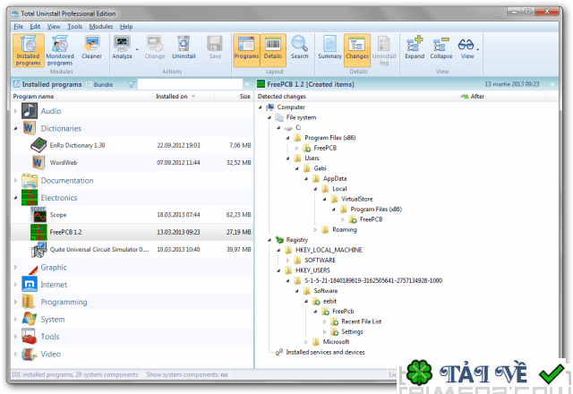Click the filter funnel icon
Viewport: 573px width, 394px height.
coord(132,84)
